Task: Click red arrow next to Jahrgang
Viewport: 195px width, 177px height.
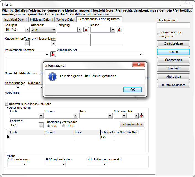Action: click(x=86, y=30)
